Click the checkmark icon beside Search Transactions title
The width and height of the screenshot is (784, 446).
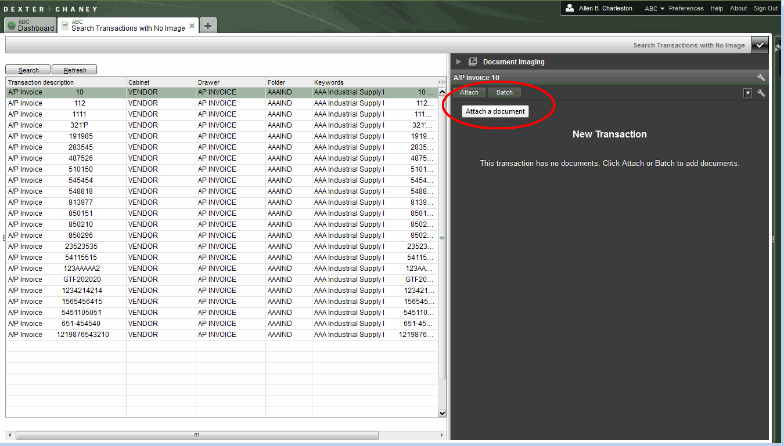[x=760, y=45]
